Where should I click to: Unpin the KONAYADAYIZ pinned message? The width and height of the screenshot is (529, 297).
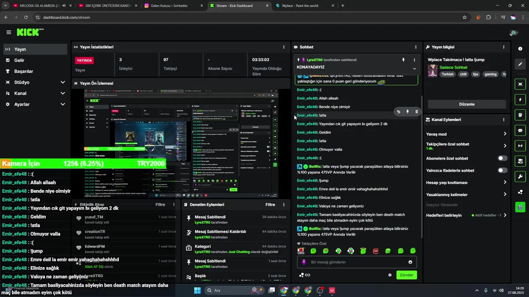click(403, 60)
